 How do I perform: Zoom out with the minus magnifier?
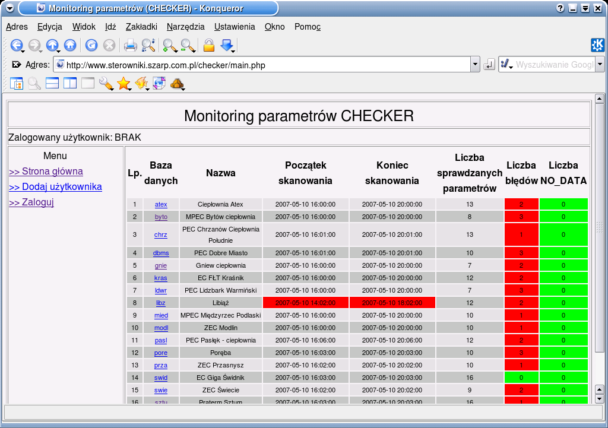click(x=188, y=45)
